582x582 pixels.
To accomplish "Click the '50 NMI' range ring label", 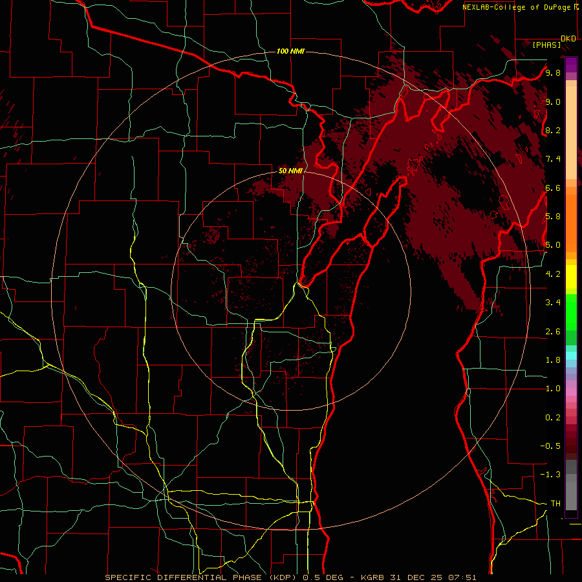I will (290, 171).
